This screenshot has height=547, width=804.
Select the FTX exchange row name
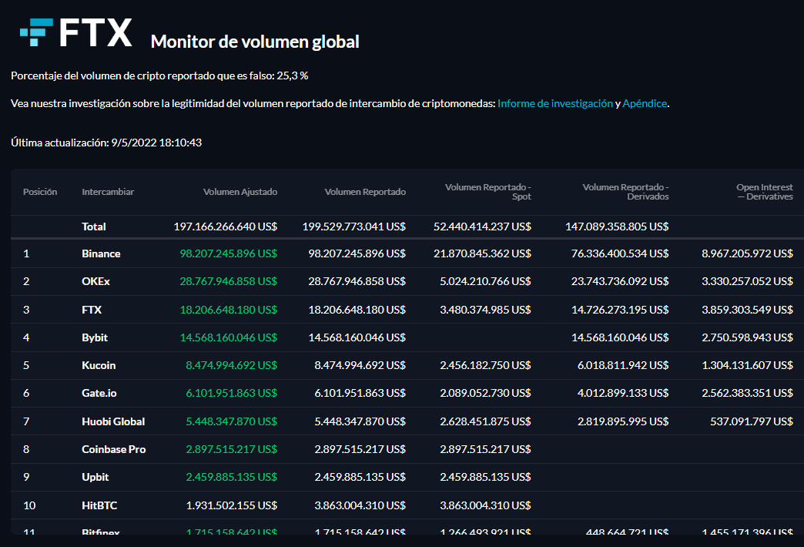92,310
